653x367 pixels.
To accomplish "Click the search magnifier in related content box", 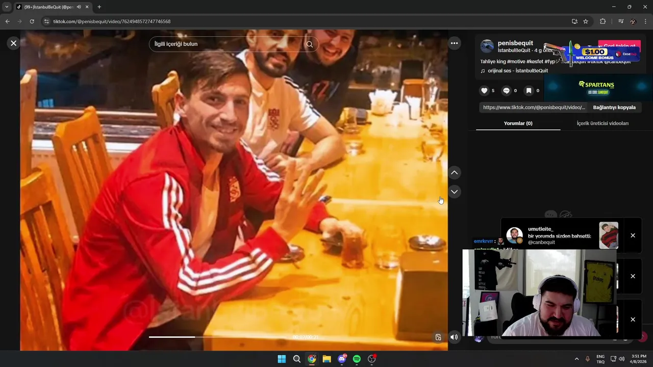I will pos(309,44).
